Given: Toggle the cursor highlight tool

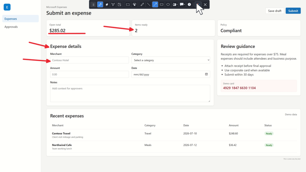Looking at the screenshot, I should click(x=134, y=4).
